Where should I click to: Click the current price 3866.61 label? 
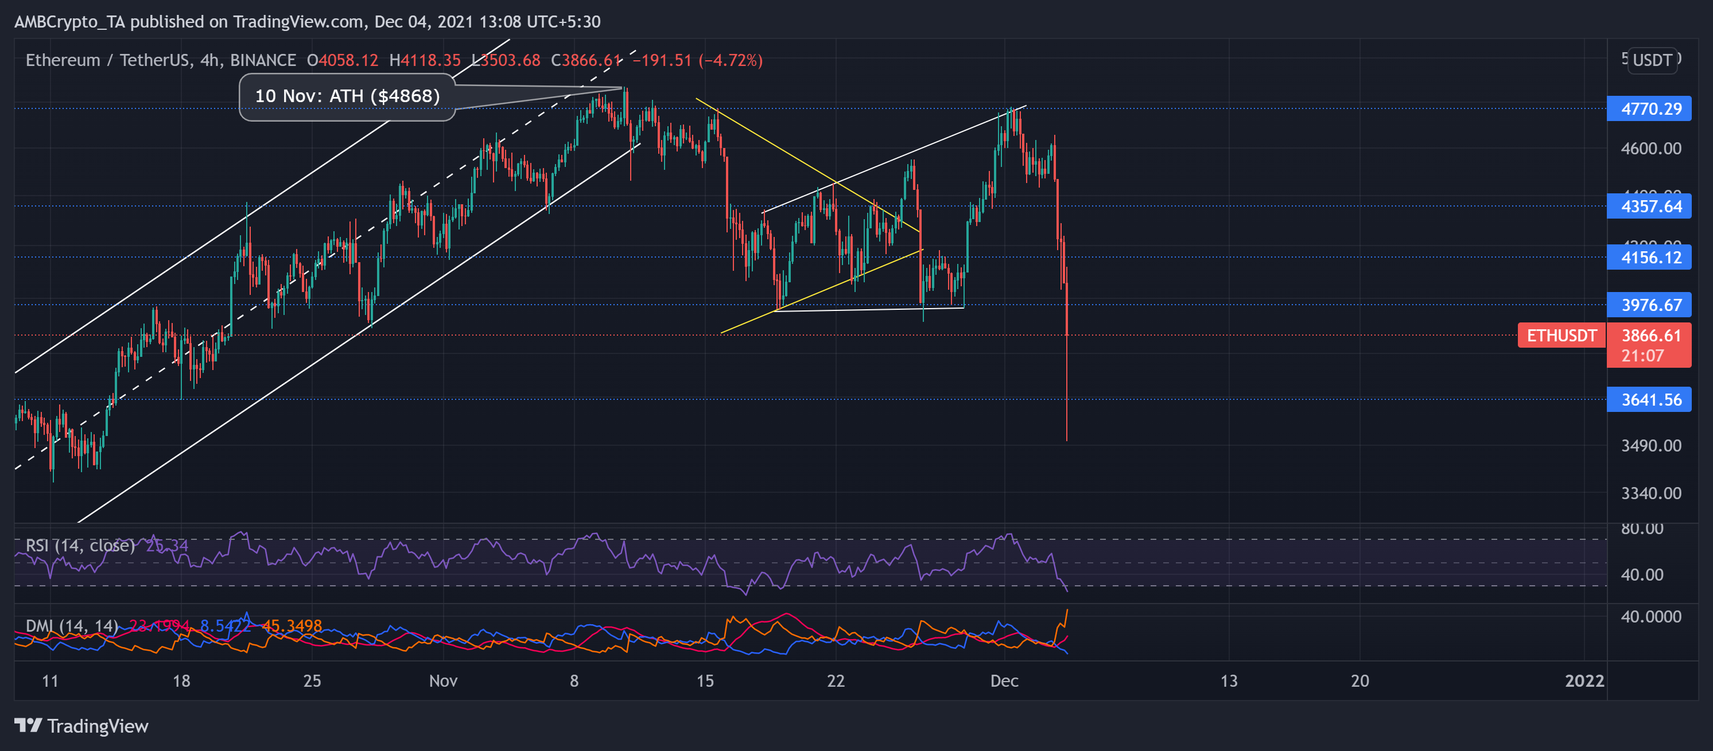(x=1651, y=335)
